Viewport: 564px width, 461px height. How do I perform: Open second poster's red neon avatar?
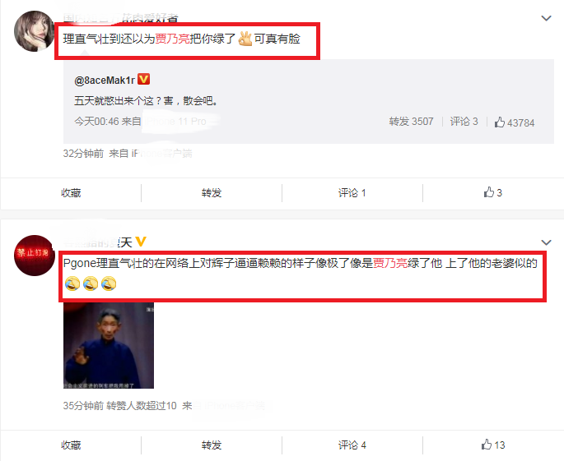pyautogui.click(x=35, y=256)
